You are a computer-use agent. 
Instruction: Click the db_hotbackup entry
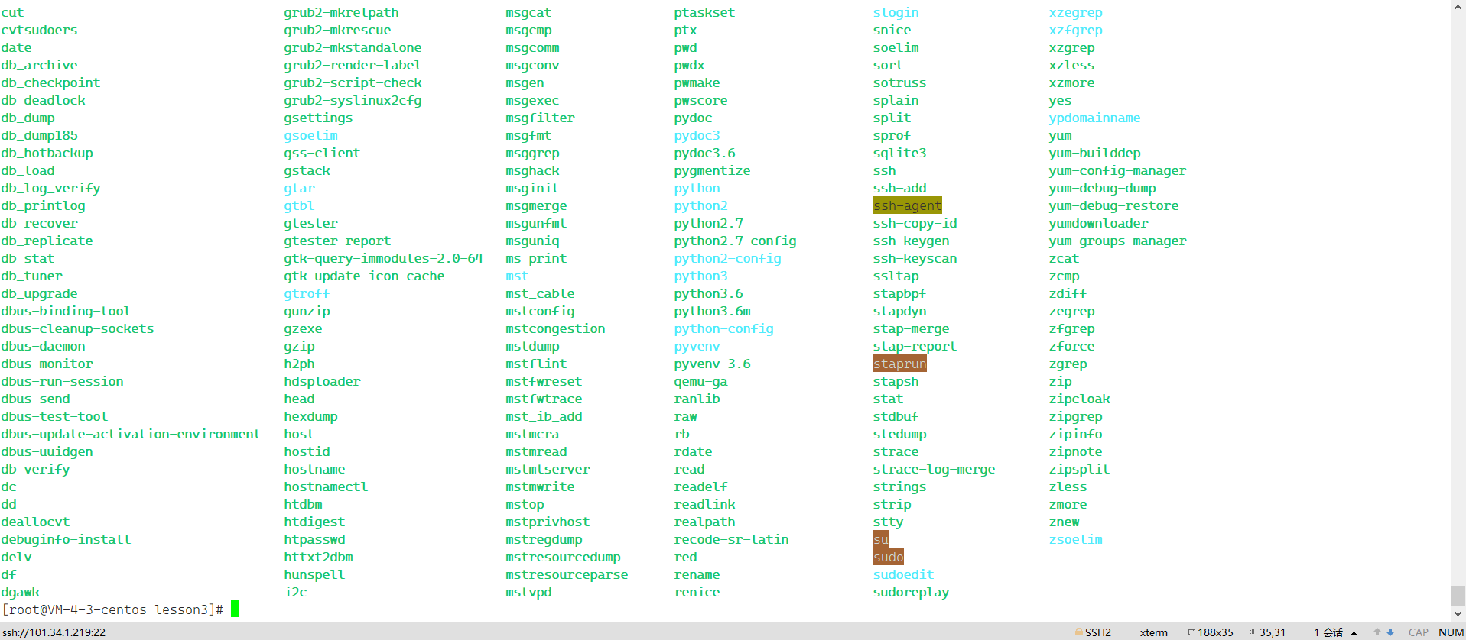click(47, 153)
